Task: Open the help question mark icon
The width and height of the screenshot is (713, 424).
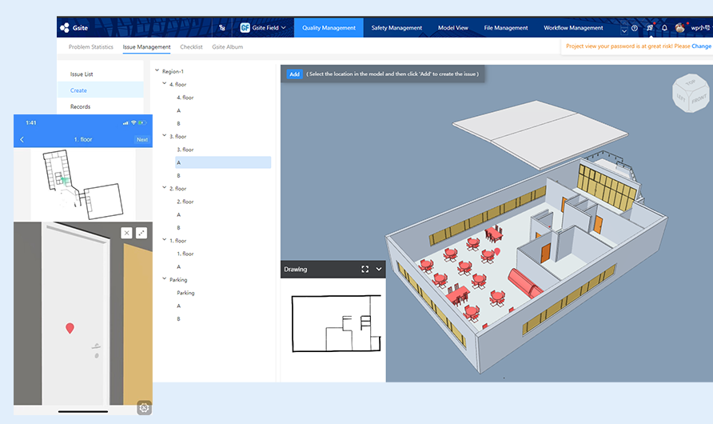Action: click(635, 28)
